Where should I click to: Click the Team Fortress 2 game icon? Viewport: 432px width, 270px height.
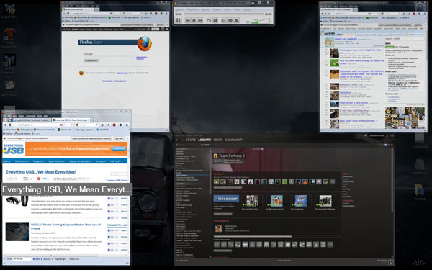[215, 156]
